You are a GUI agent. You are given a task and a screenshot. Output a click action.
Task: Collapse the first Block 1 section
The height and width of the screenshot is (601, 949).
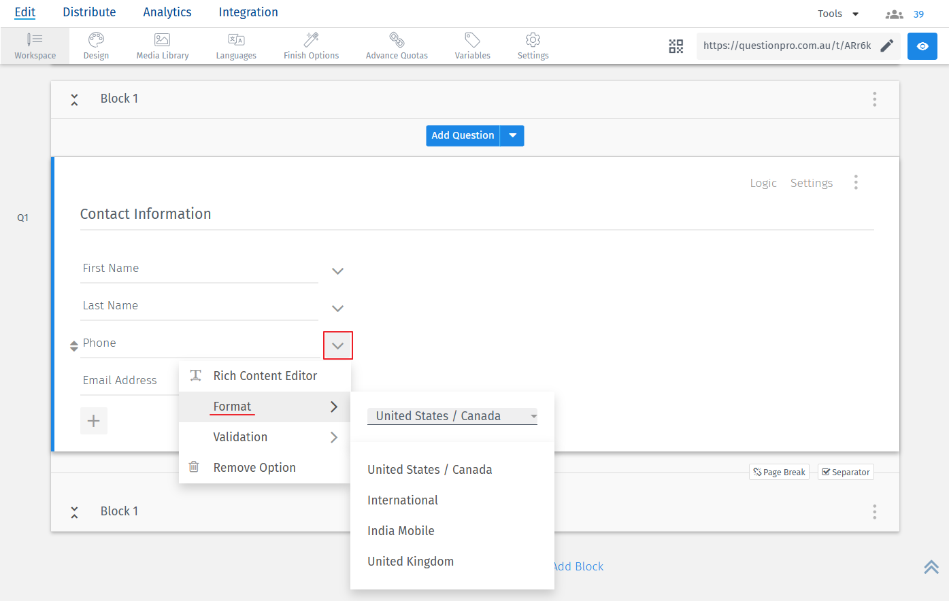[x=74, y=99]
